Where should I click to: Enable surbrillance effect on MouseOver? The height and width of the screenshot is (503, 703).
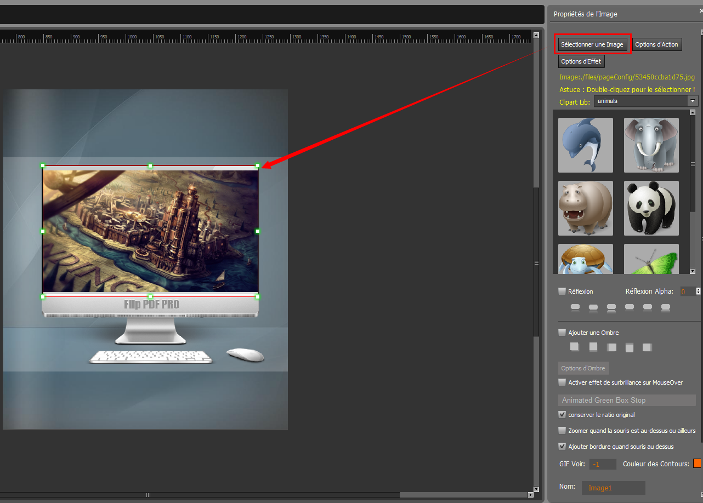[x=562, y=382]
